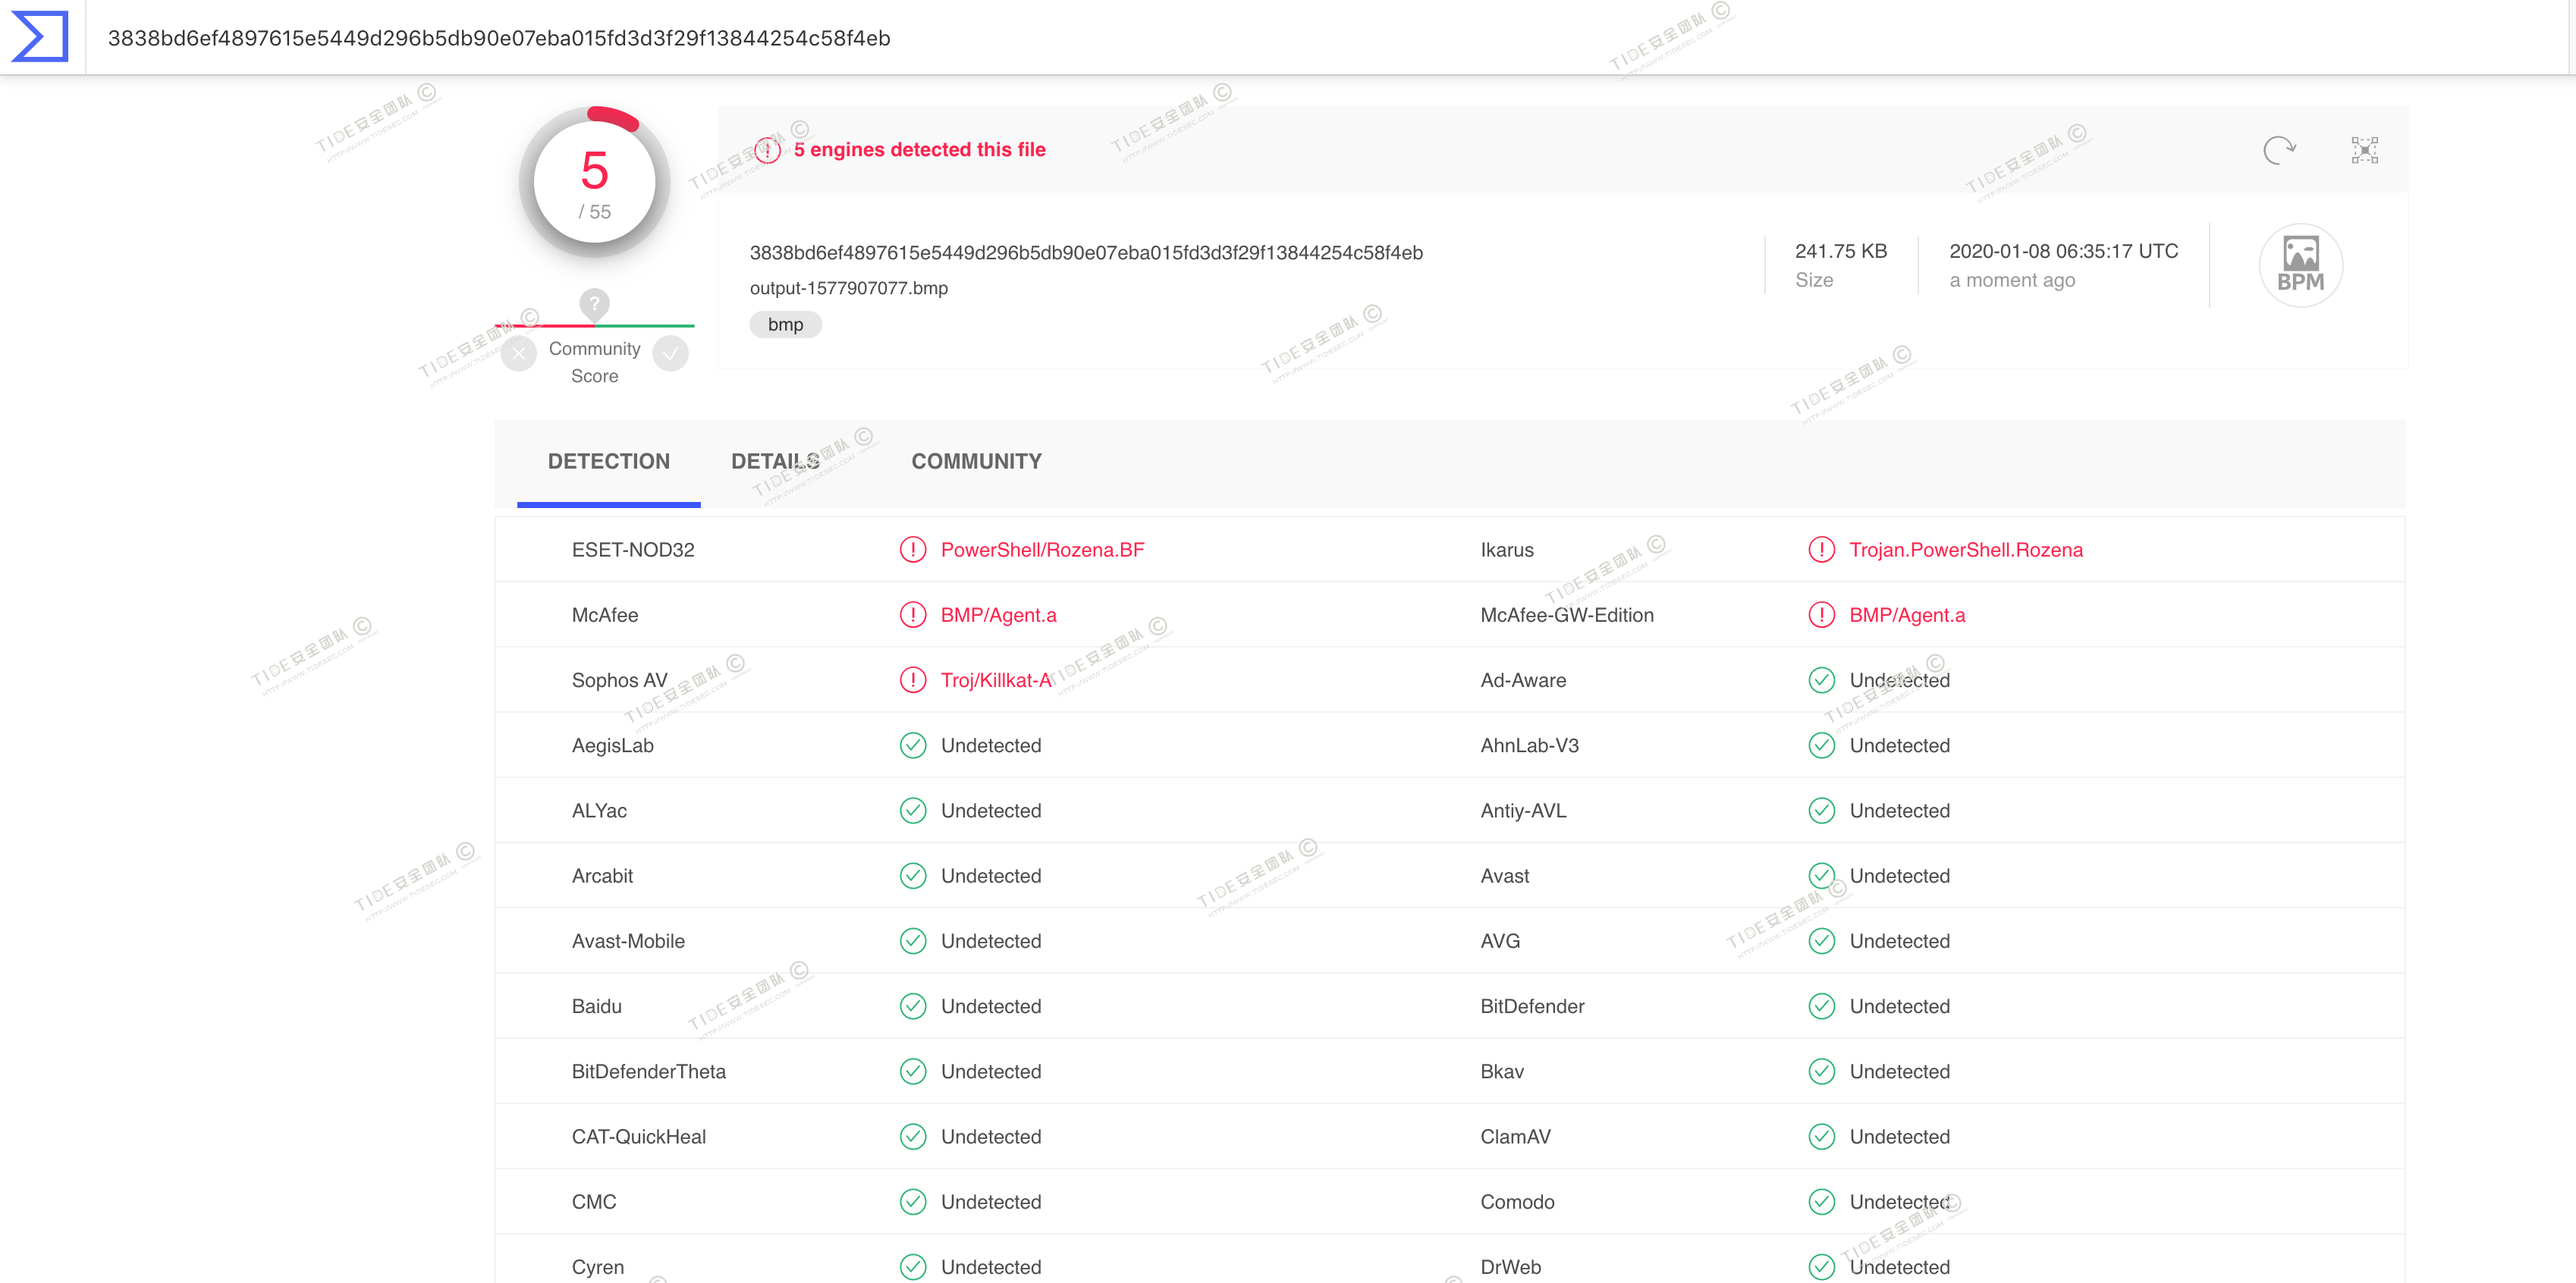Switch to the DETAILS tab
The image size is (2576, 1283).
click(775, 461)
